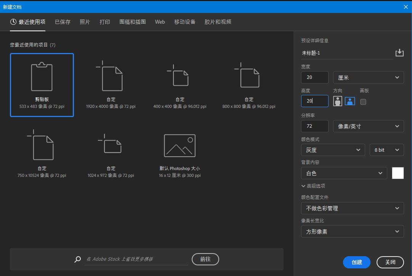This screenshot has width=412, height=276.
Task: Click the save preset download icon
Action: click(x=399, y=52)
